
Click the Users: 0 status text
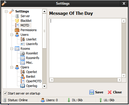[52, 100]
